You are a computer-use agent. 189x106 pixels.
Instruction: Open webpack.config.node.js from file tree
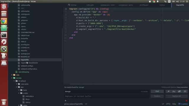click(x=29, y=69)
